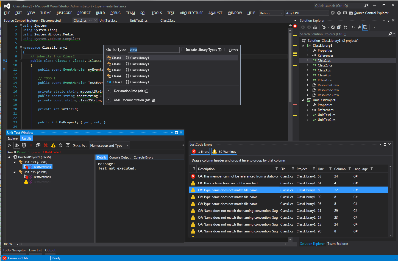Click the split editor icon above scrollbar
Screen dimensions: 398x261
pyautogui.click(x=290, y=26)
